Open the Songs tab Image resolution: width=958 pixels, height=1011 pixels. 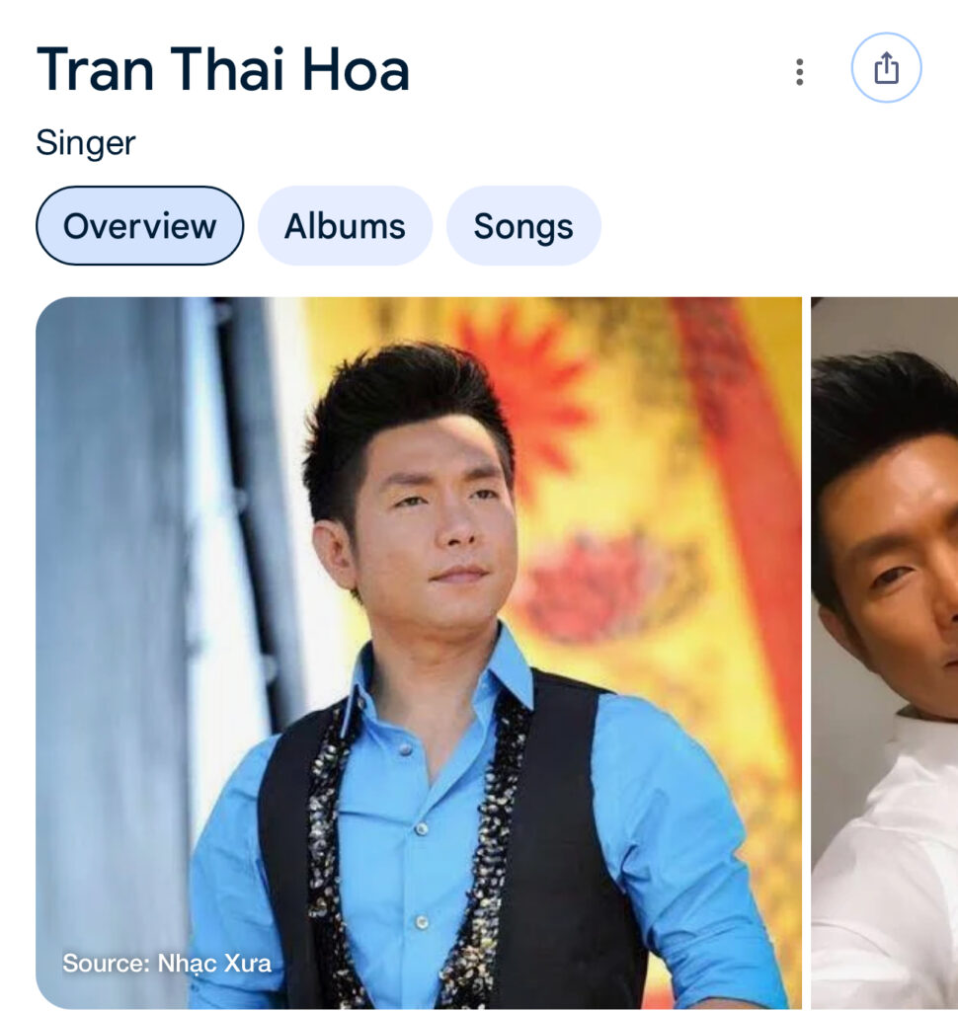(x=523, y=226)
